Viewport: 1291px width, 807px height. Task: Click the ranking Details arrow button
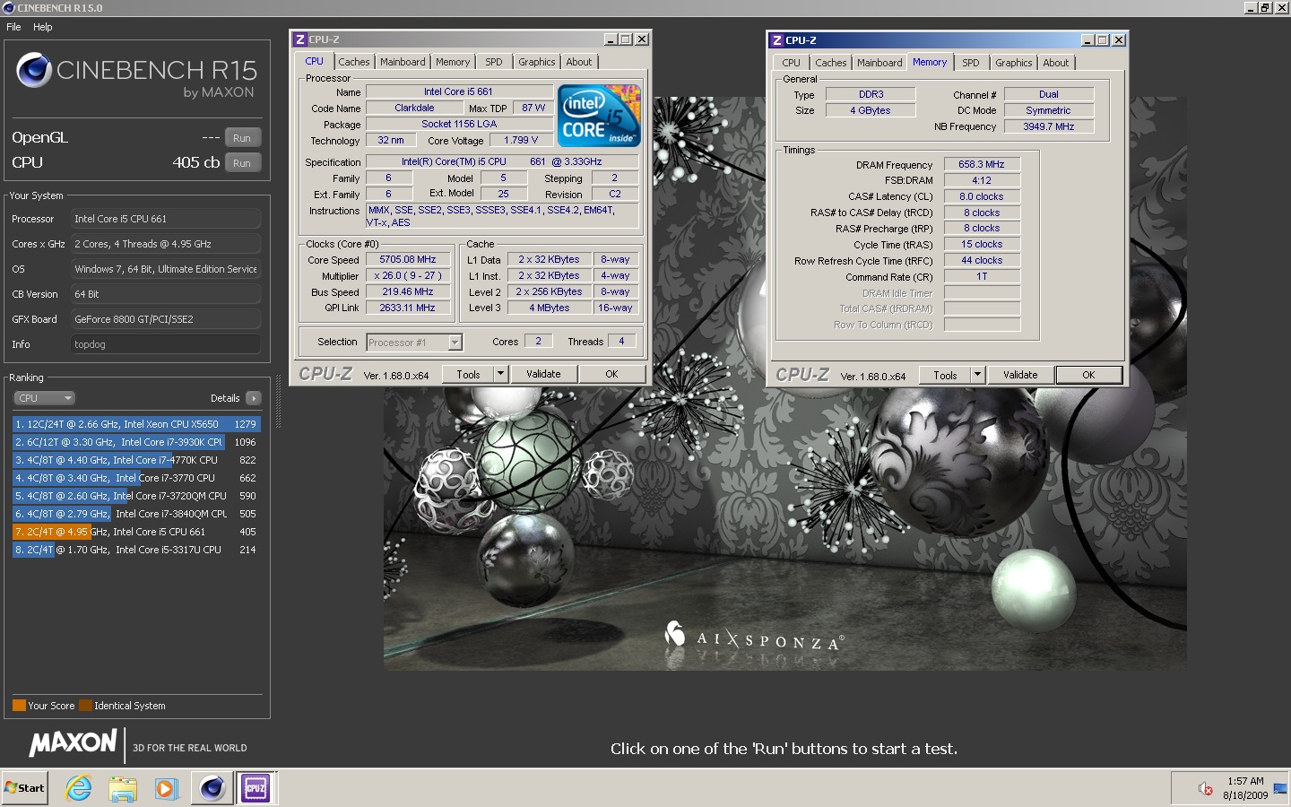click(x=254, y=398)
